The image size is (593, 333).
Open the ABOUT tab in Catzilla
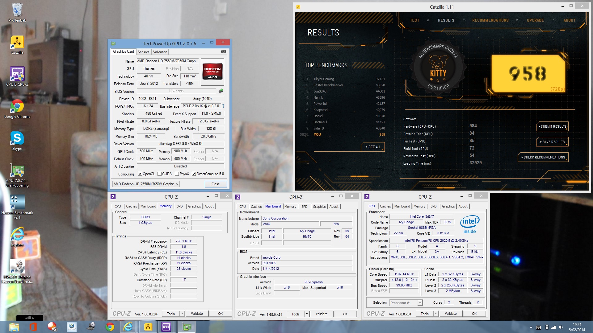coord(570,20)
